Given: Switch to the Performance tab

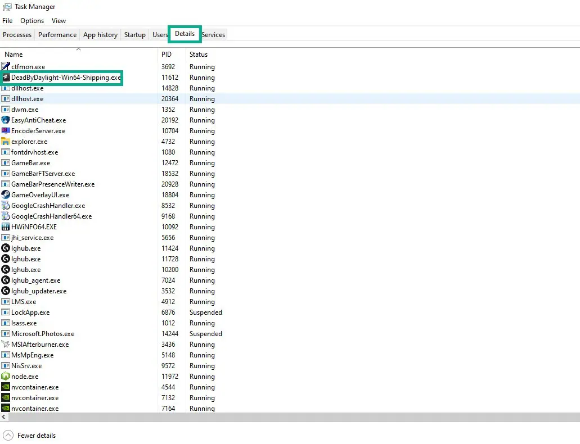Looking at the screenshot, I should 57,35.
